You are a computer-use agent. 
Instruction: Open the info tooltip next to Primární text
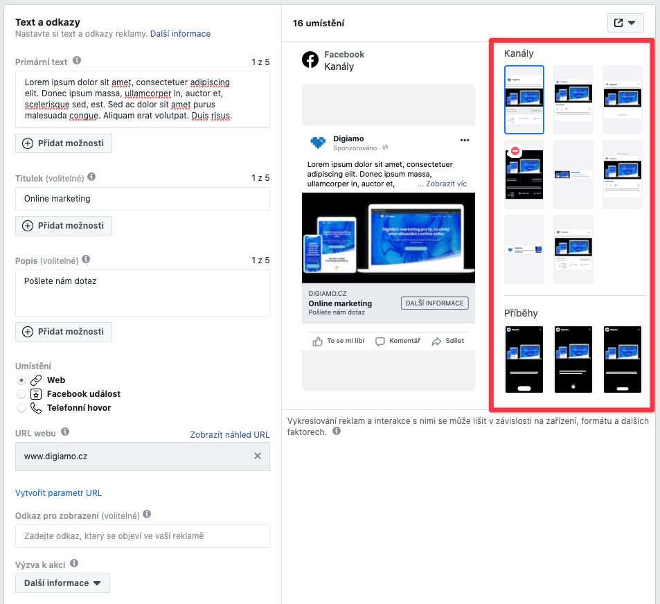[x=77, y=61]
